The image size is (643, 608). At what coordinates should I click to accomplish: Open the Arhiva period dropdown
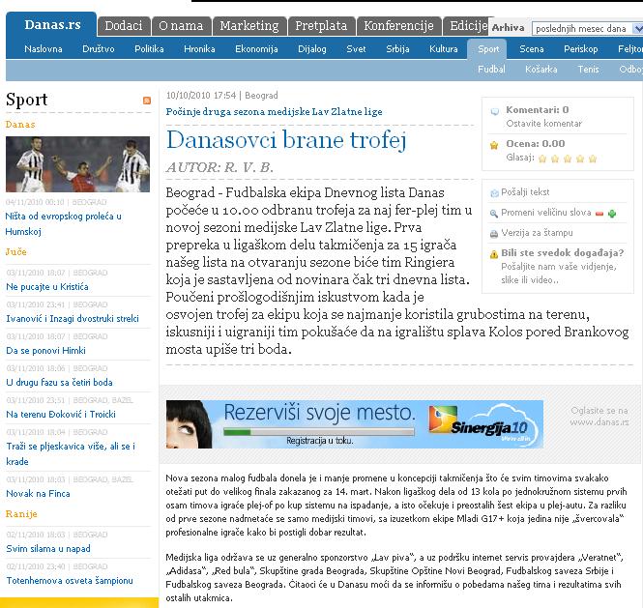click(588, 29)
